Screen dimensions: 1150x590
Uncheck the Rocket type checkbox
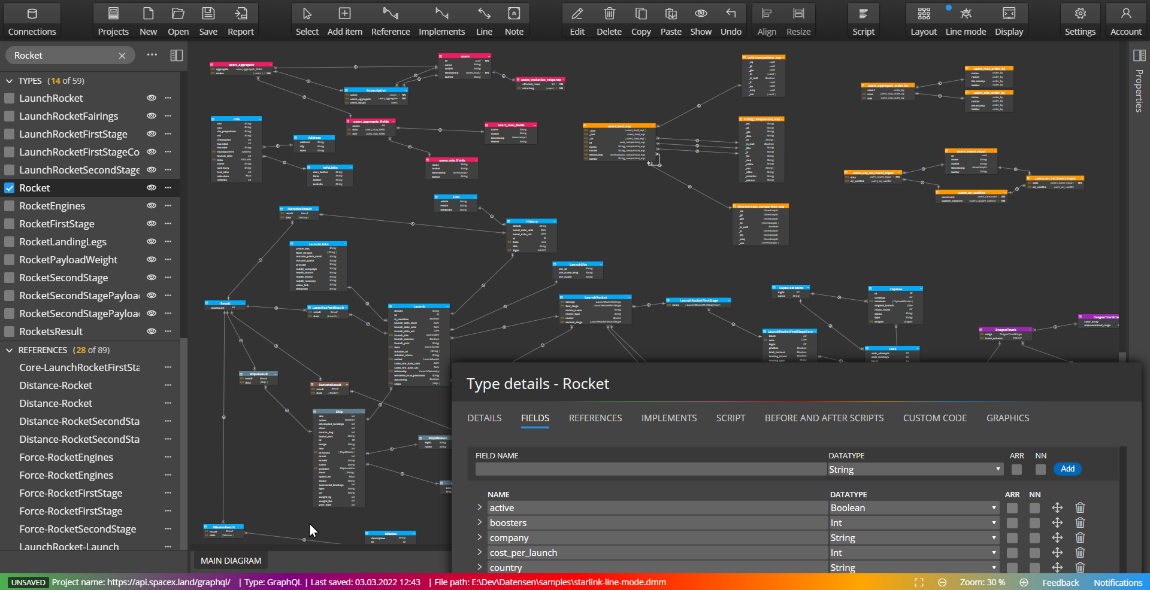(x=9, y=188)
